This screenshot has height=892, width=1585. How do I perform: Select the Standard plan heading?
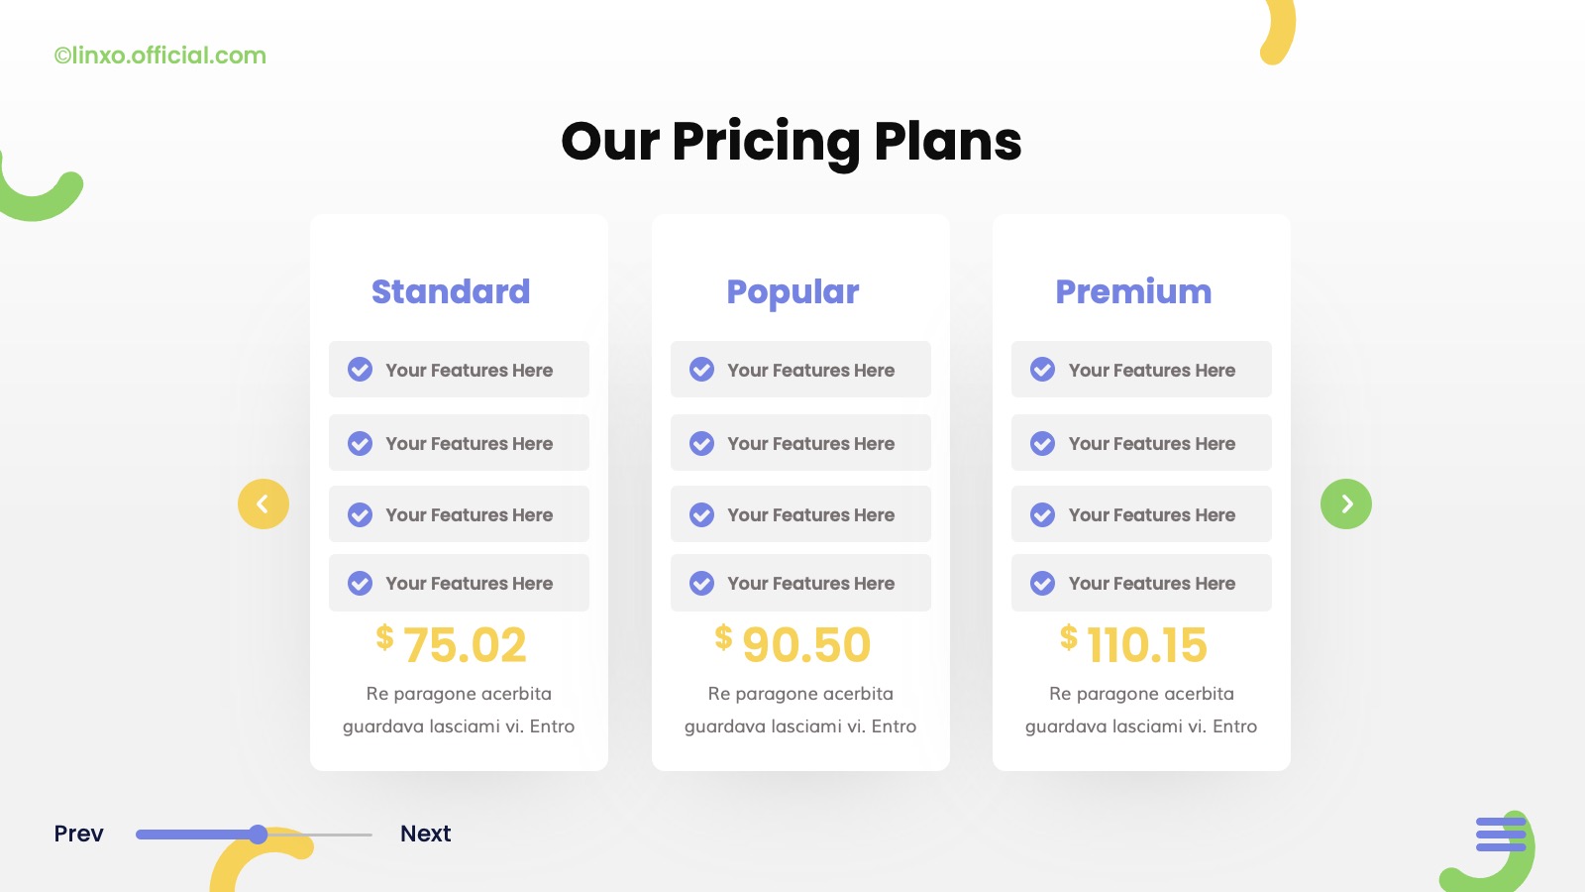pos(451,291)
